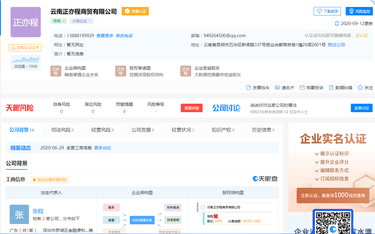Switch to 经营状况 tab
The width and height of the screenshot is (375, 234).
point(183,130)
